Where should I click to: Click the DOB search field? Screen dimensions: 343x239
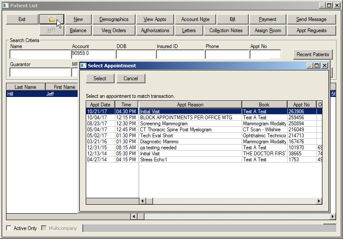(x=135, y=54)
